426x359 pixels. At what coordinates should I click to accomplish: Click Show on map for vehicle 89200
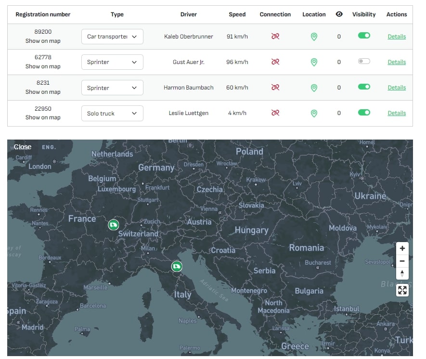(x=43, y=40)
